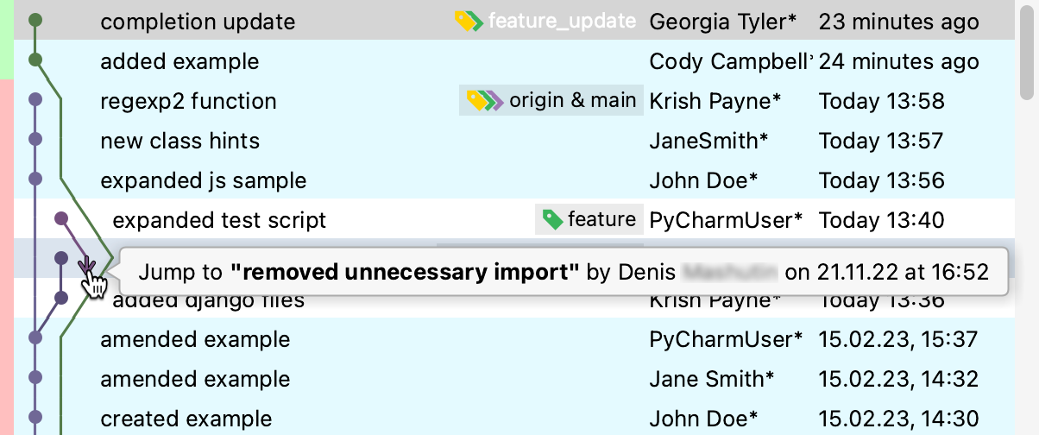Click the yellow tag icon beside feature_update
The image size is (1039, 435).
(469, 22)
